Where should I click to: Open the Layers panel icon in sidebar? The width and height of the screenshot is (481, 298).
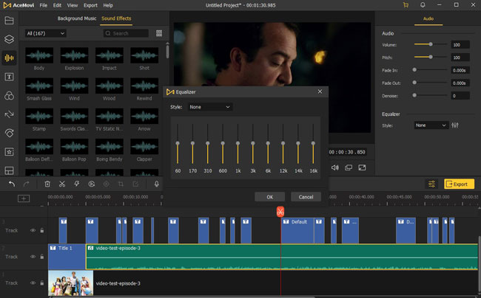point(9,39)
